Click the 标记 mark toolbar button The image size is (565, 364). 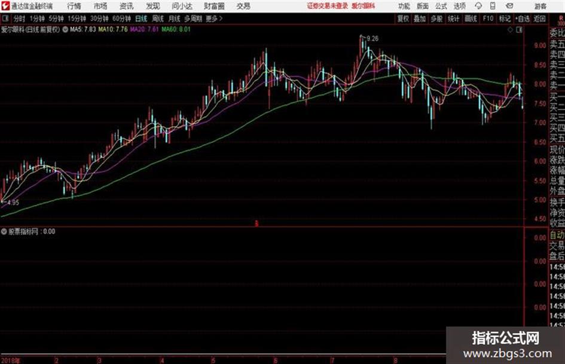coord(505,19)
